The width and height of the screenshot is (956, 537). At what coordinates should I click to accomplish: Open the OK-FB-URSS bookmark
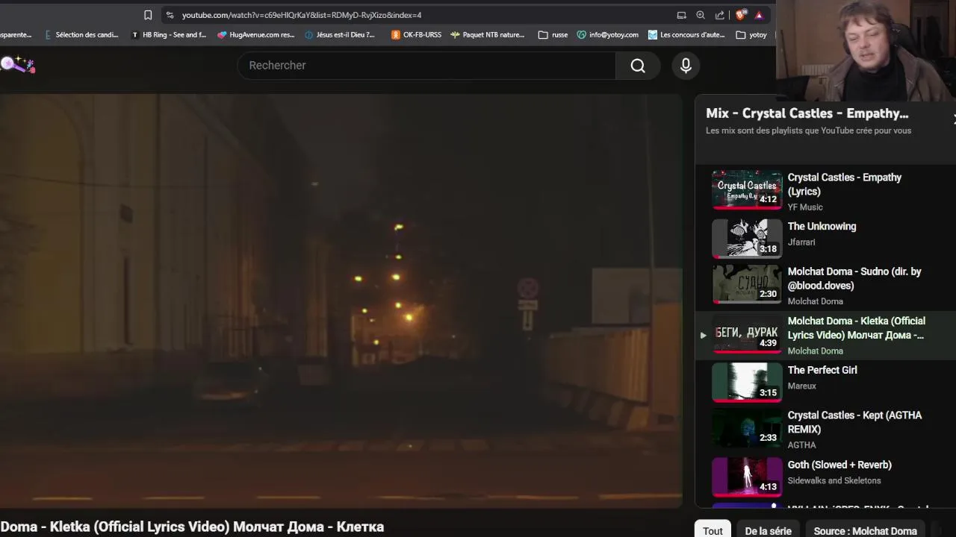click(x=416, y=34)
